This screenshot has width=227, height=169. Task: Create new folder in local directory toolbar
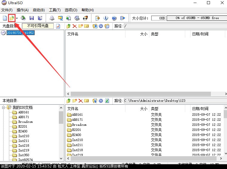[75, 101]
